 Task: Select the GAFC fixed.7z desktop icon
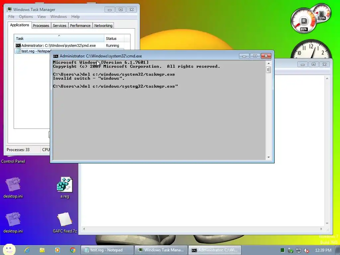(65, 222)
